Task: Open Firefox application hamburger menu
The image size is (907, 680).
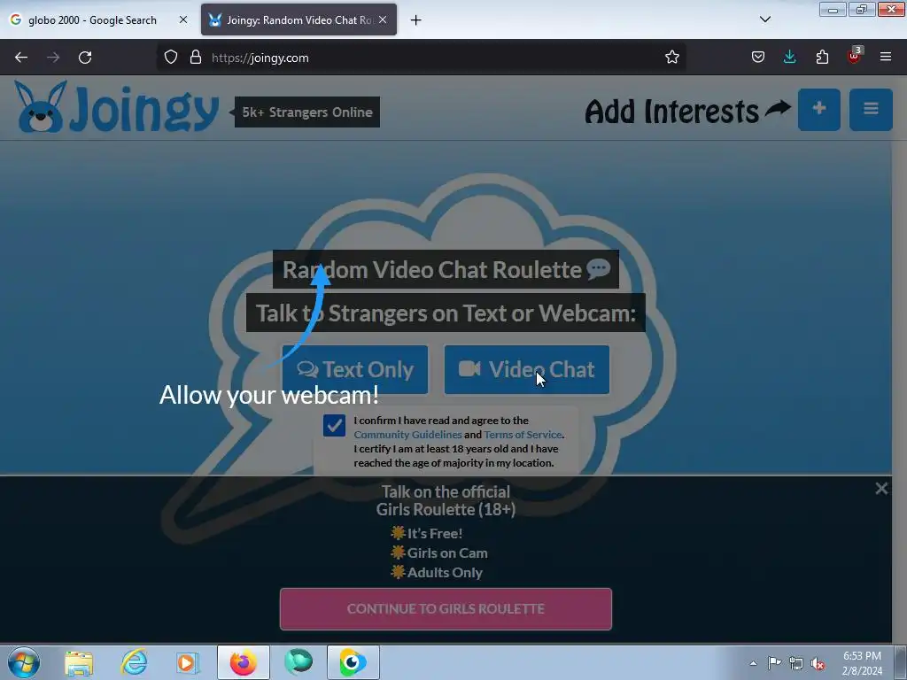Action: tap(886, 58)
